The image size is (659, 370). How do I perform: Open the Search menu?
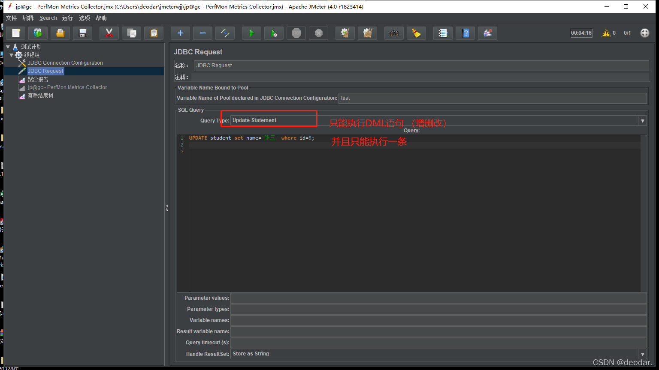point(48,18)
